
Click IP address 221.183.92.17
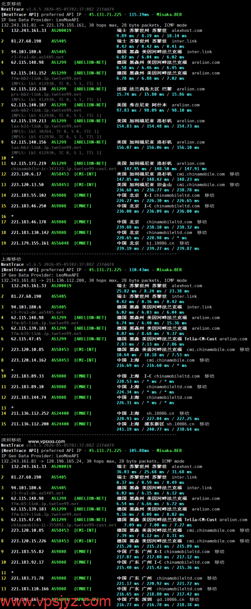tap(28, 563)
